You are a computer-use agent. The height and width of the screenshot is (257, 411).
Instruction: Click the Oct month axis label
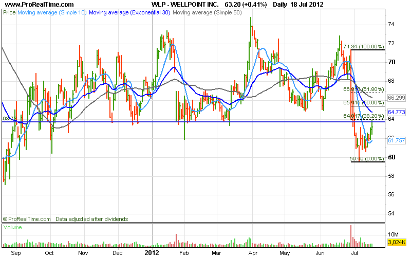(49, 253)
